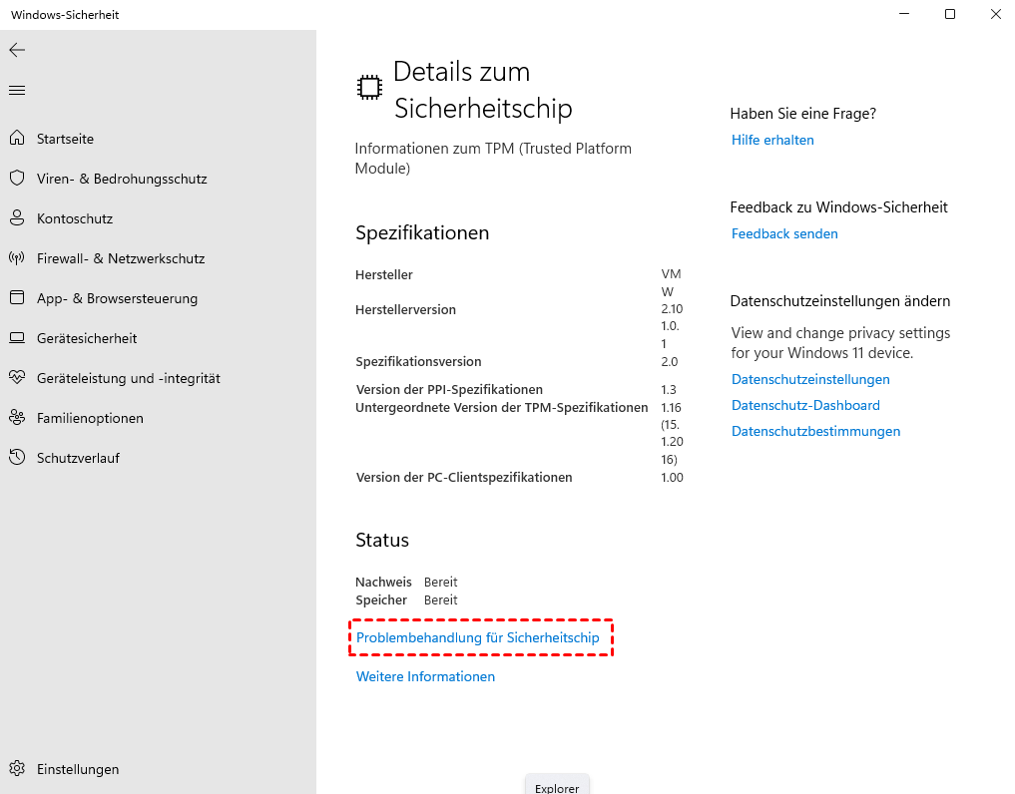Image resolution: width=1015 pixels, height=794 pixels.
Task: Open Schutzverlauf history page
Action: (78, 458)
